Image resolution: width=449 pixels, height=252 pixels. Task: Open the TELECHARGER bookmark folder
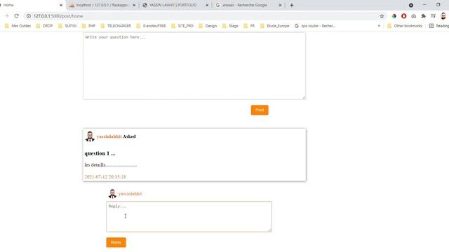(x=116, y=26)
